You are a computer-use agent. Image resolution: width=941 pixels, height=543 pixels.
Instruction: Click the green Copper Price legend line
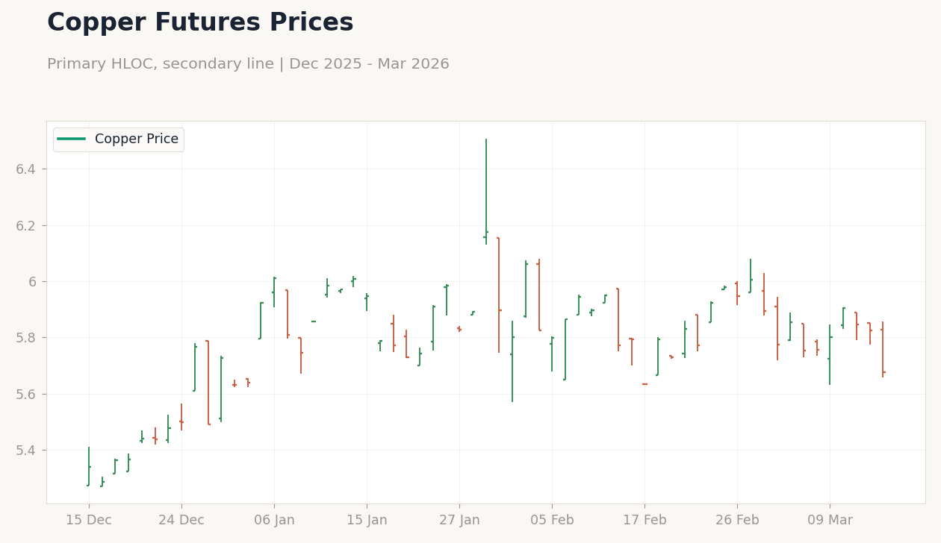tap(72, 139)
